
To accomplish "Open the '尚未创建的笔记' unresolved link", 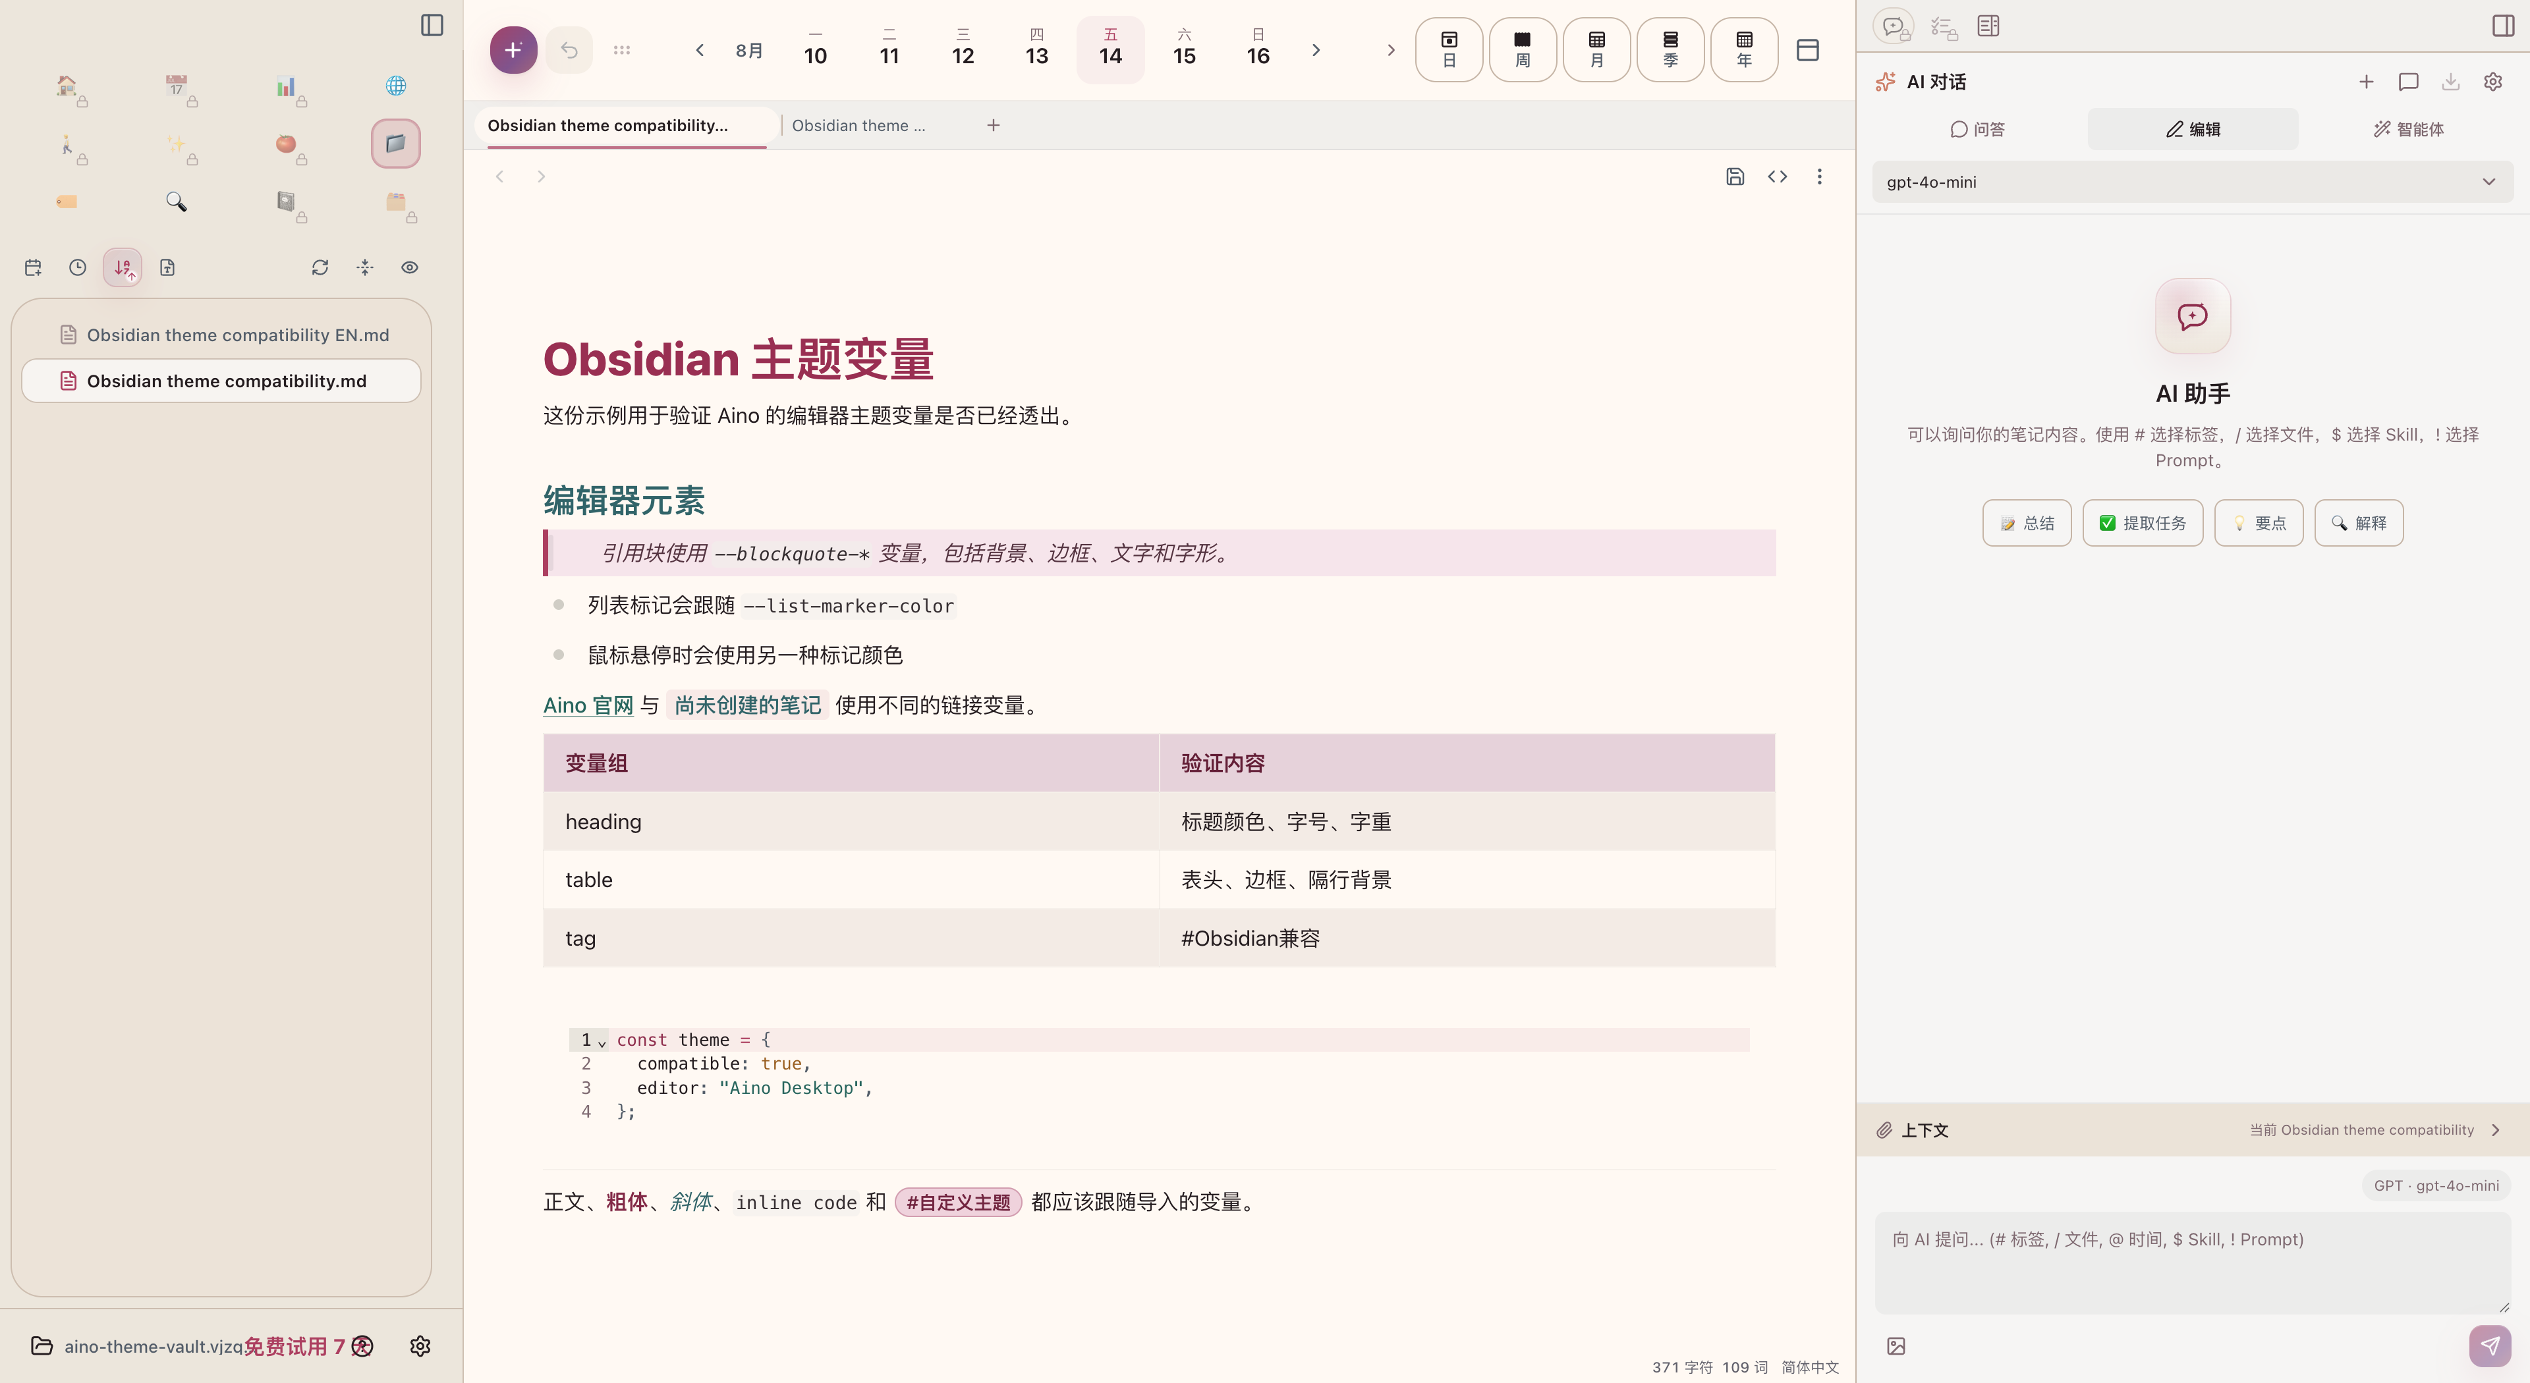I will coord(747,706).
